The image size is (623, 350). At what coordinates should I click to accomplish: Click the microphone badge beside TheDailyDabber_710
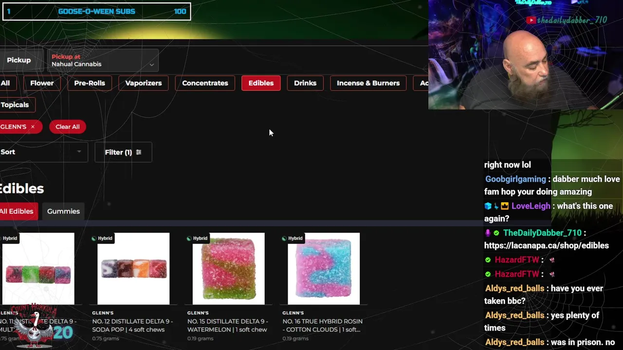coord(488,233)
